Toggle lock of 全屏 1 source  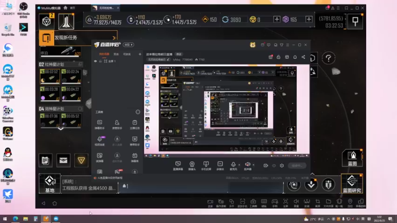[101, 61]
